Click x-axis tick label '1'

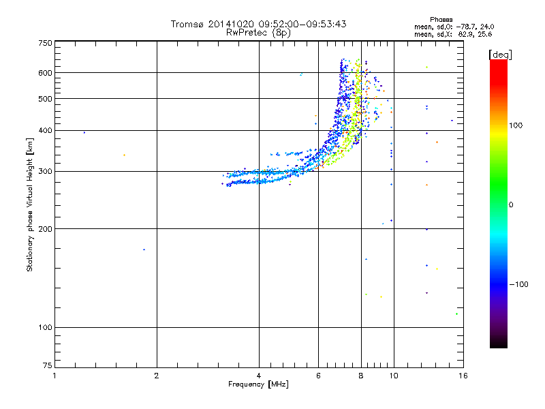54,376
